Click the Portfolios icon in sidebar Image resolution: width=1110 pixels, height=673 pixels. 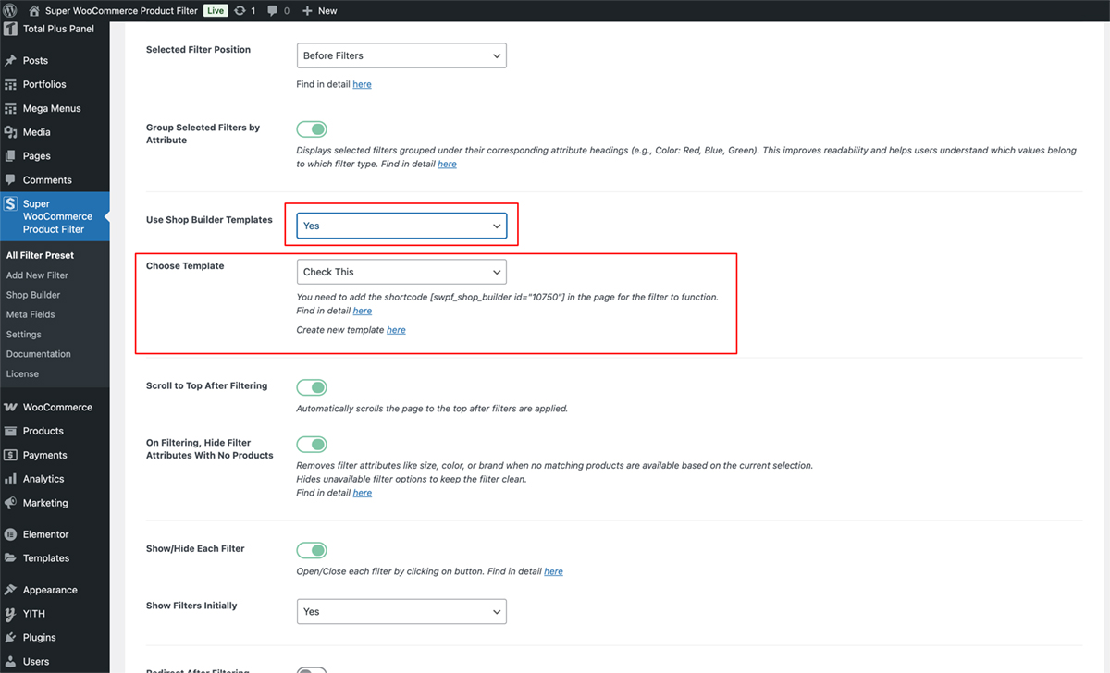click(10, 84)
